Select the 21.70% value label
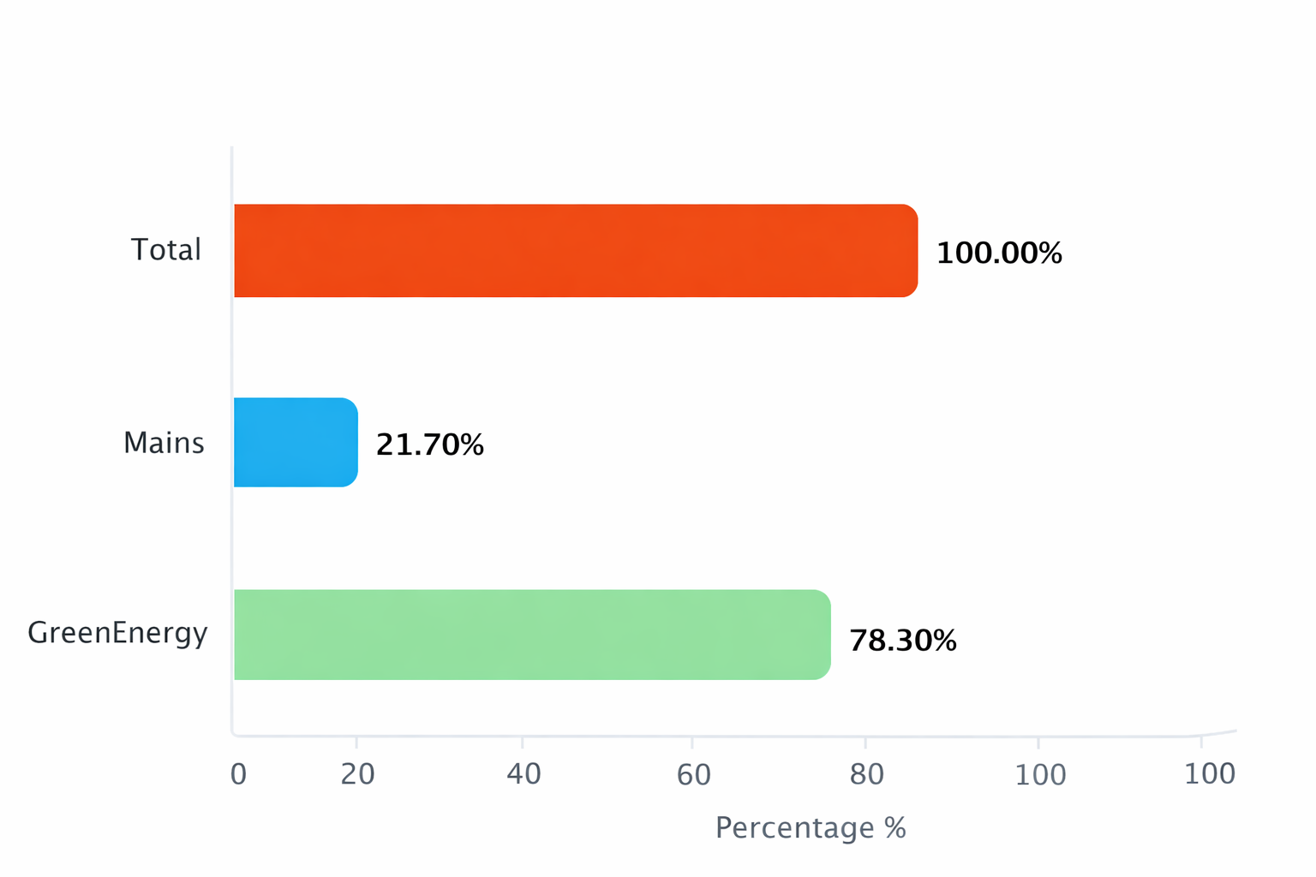Screen dimensions: 1316x877 [x=430, y=445]
